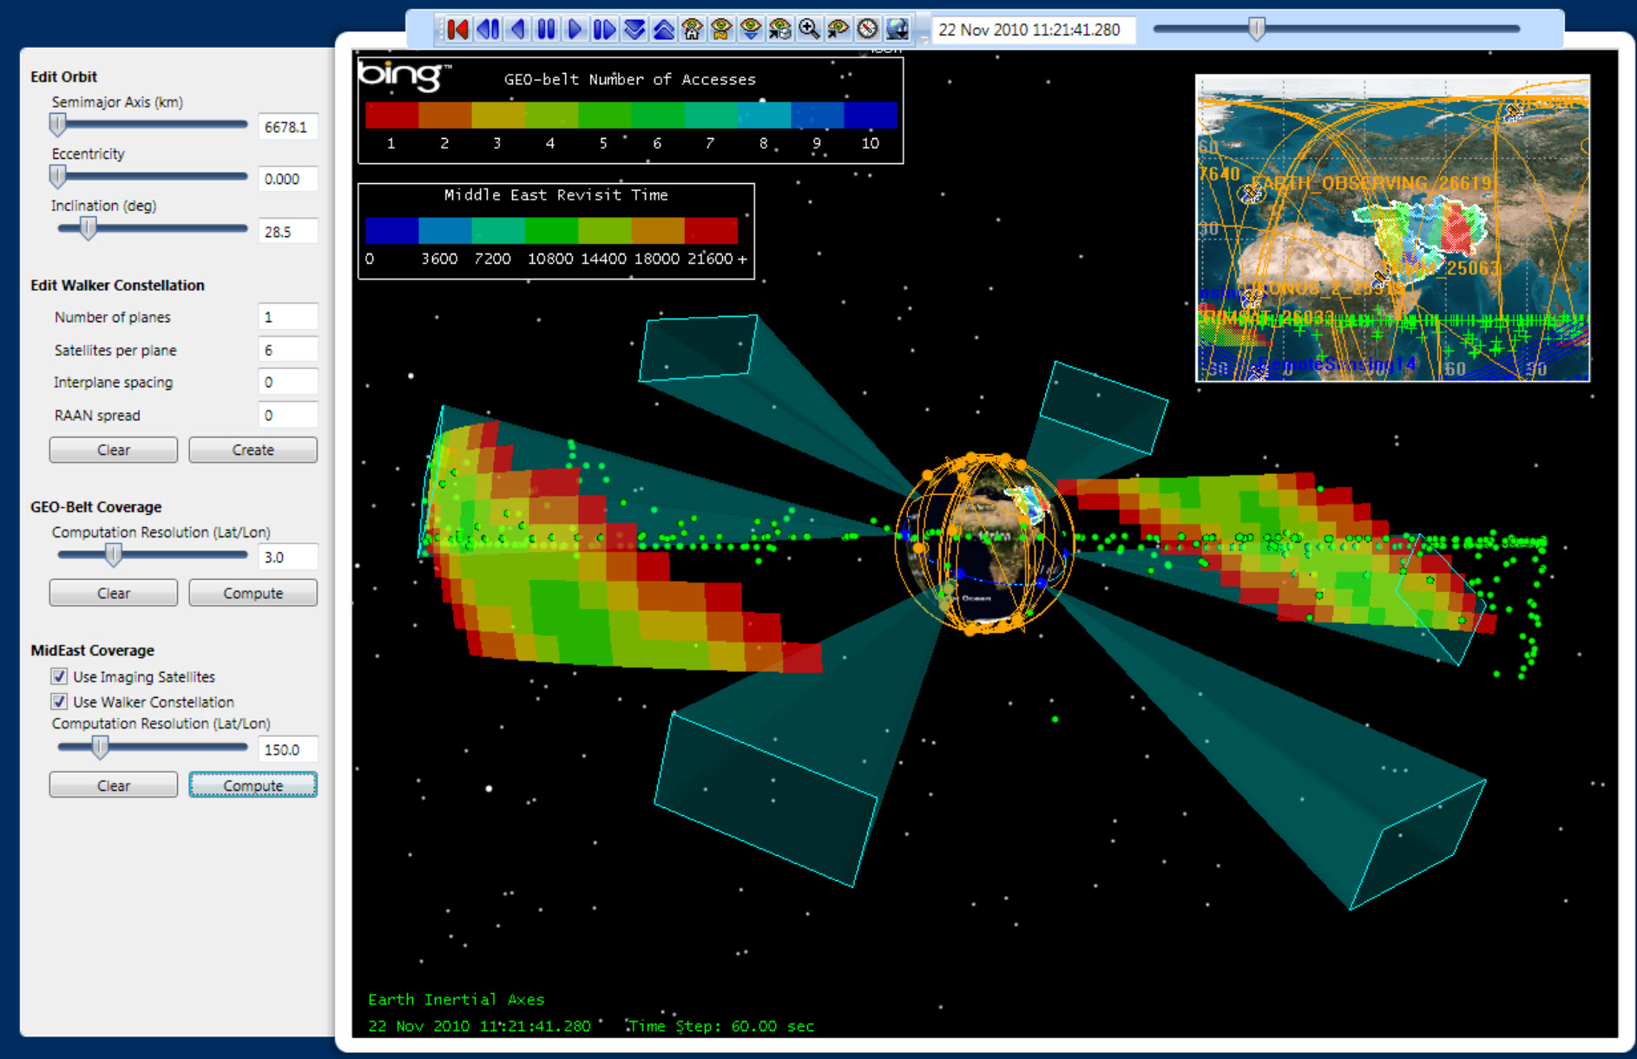Clear the MidEast Coverage results
The width and height of the screenshot is (1637, 1059).
pos(113,786)
